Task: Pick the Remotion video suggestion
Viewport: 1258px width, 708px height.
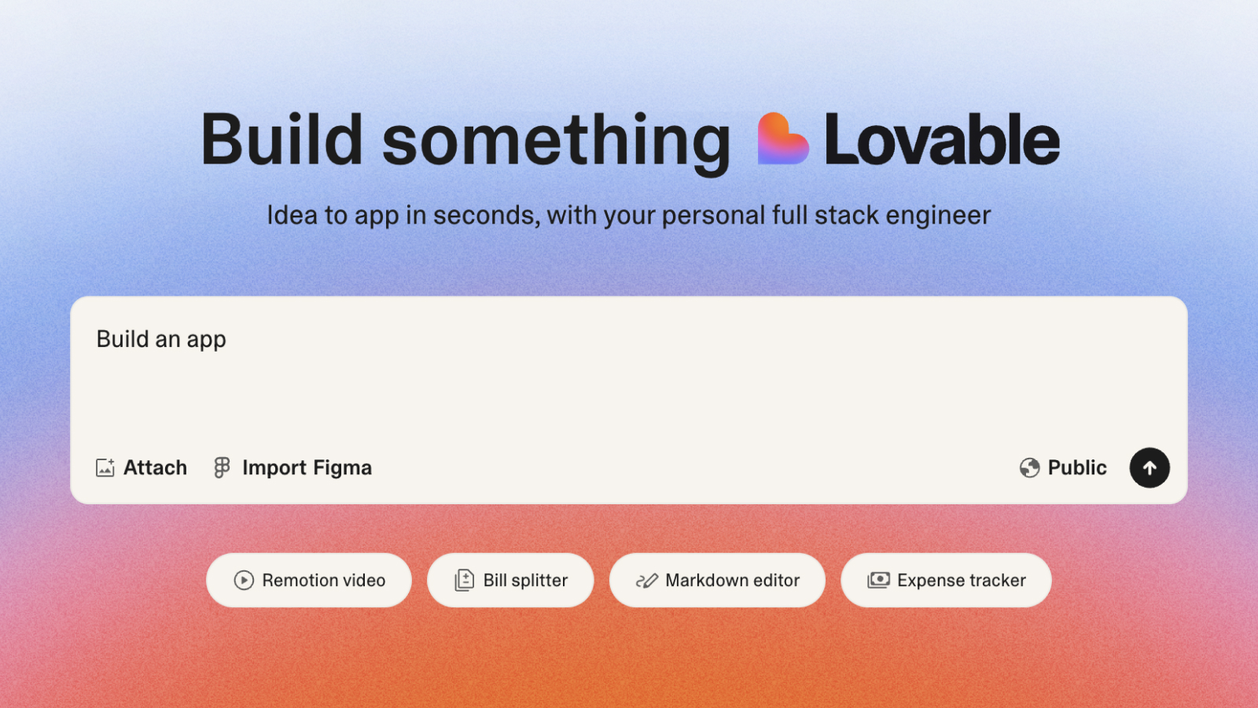Action: 309,580
